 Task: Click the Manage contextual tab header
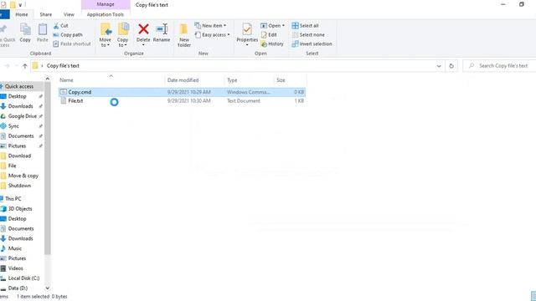point(106,4)
